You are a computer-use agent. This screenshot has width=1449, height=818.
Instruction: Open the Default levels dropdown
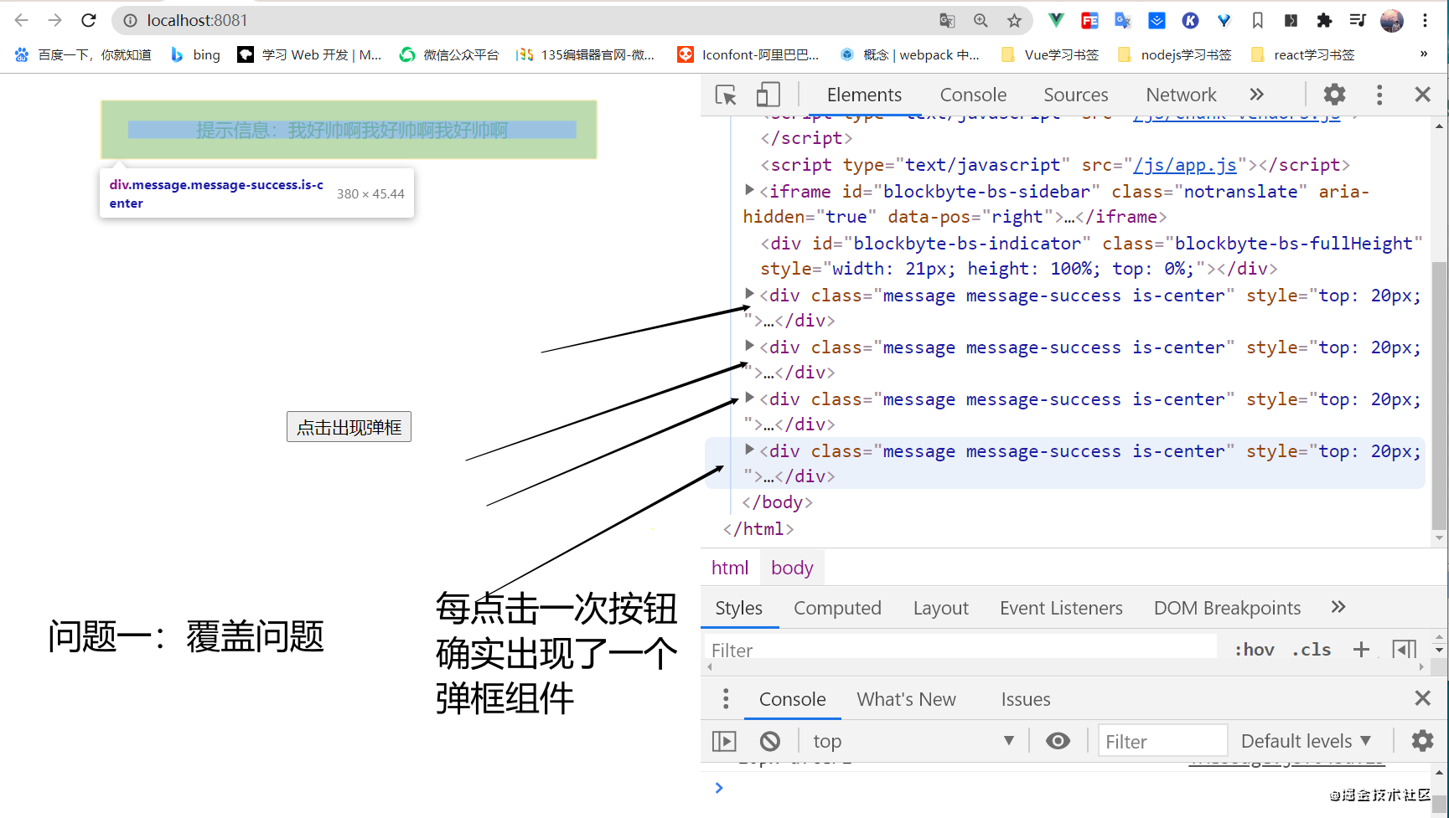coord(1306,741)
